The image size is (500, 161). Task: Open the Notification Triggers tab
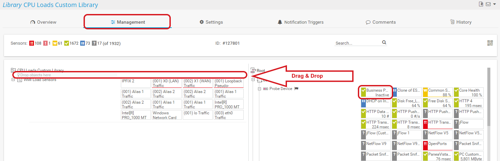[300, 22]
